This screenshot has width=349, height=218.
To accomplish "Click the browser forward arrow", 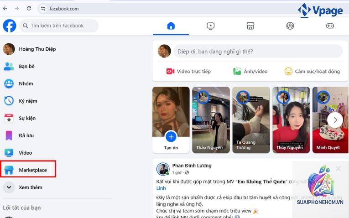I will tap(17, 9).
